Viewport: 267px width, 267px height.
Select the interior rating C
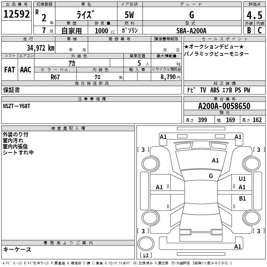pyautogui.click(x=260, y=30)
